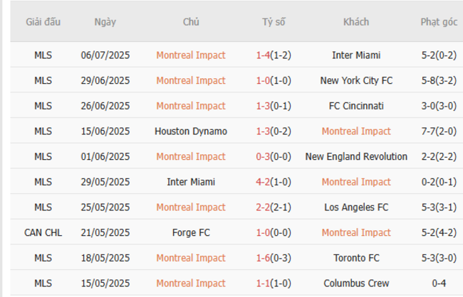Click the 7-7(2-0) corner kick stat
This screenshot has height=297, width=463.
(439, 131)
